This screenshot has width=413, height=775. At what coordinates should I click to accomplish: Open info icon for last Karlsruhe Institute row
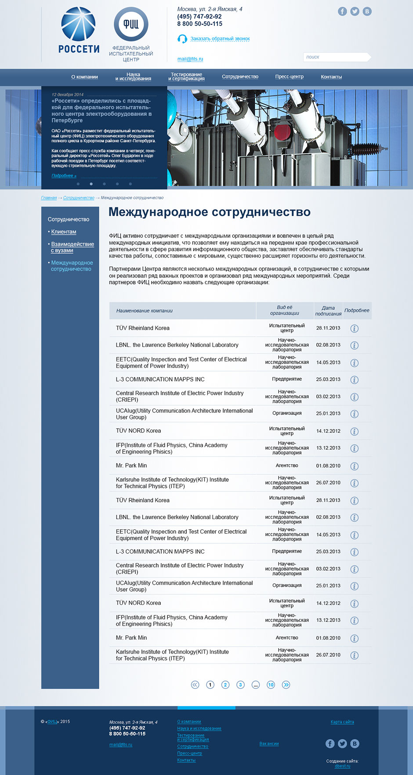pyautogui.click(x=354, y=655)
